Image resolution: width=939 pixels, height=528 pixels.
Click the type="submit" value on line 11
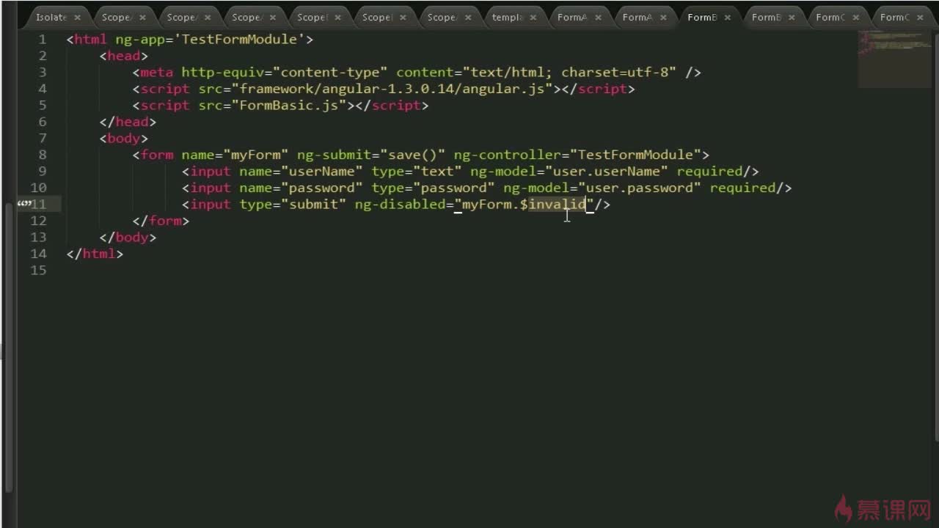(313, 204)
